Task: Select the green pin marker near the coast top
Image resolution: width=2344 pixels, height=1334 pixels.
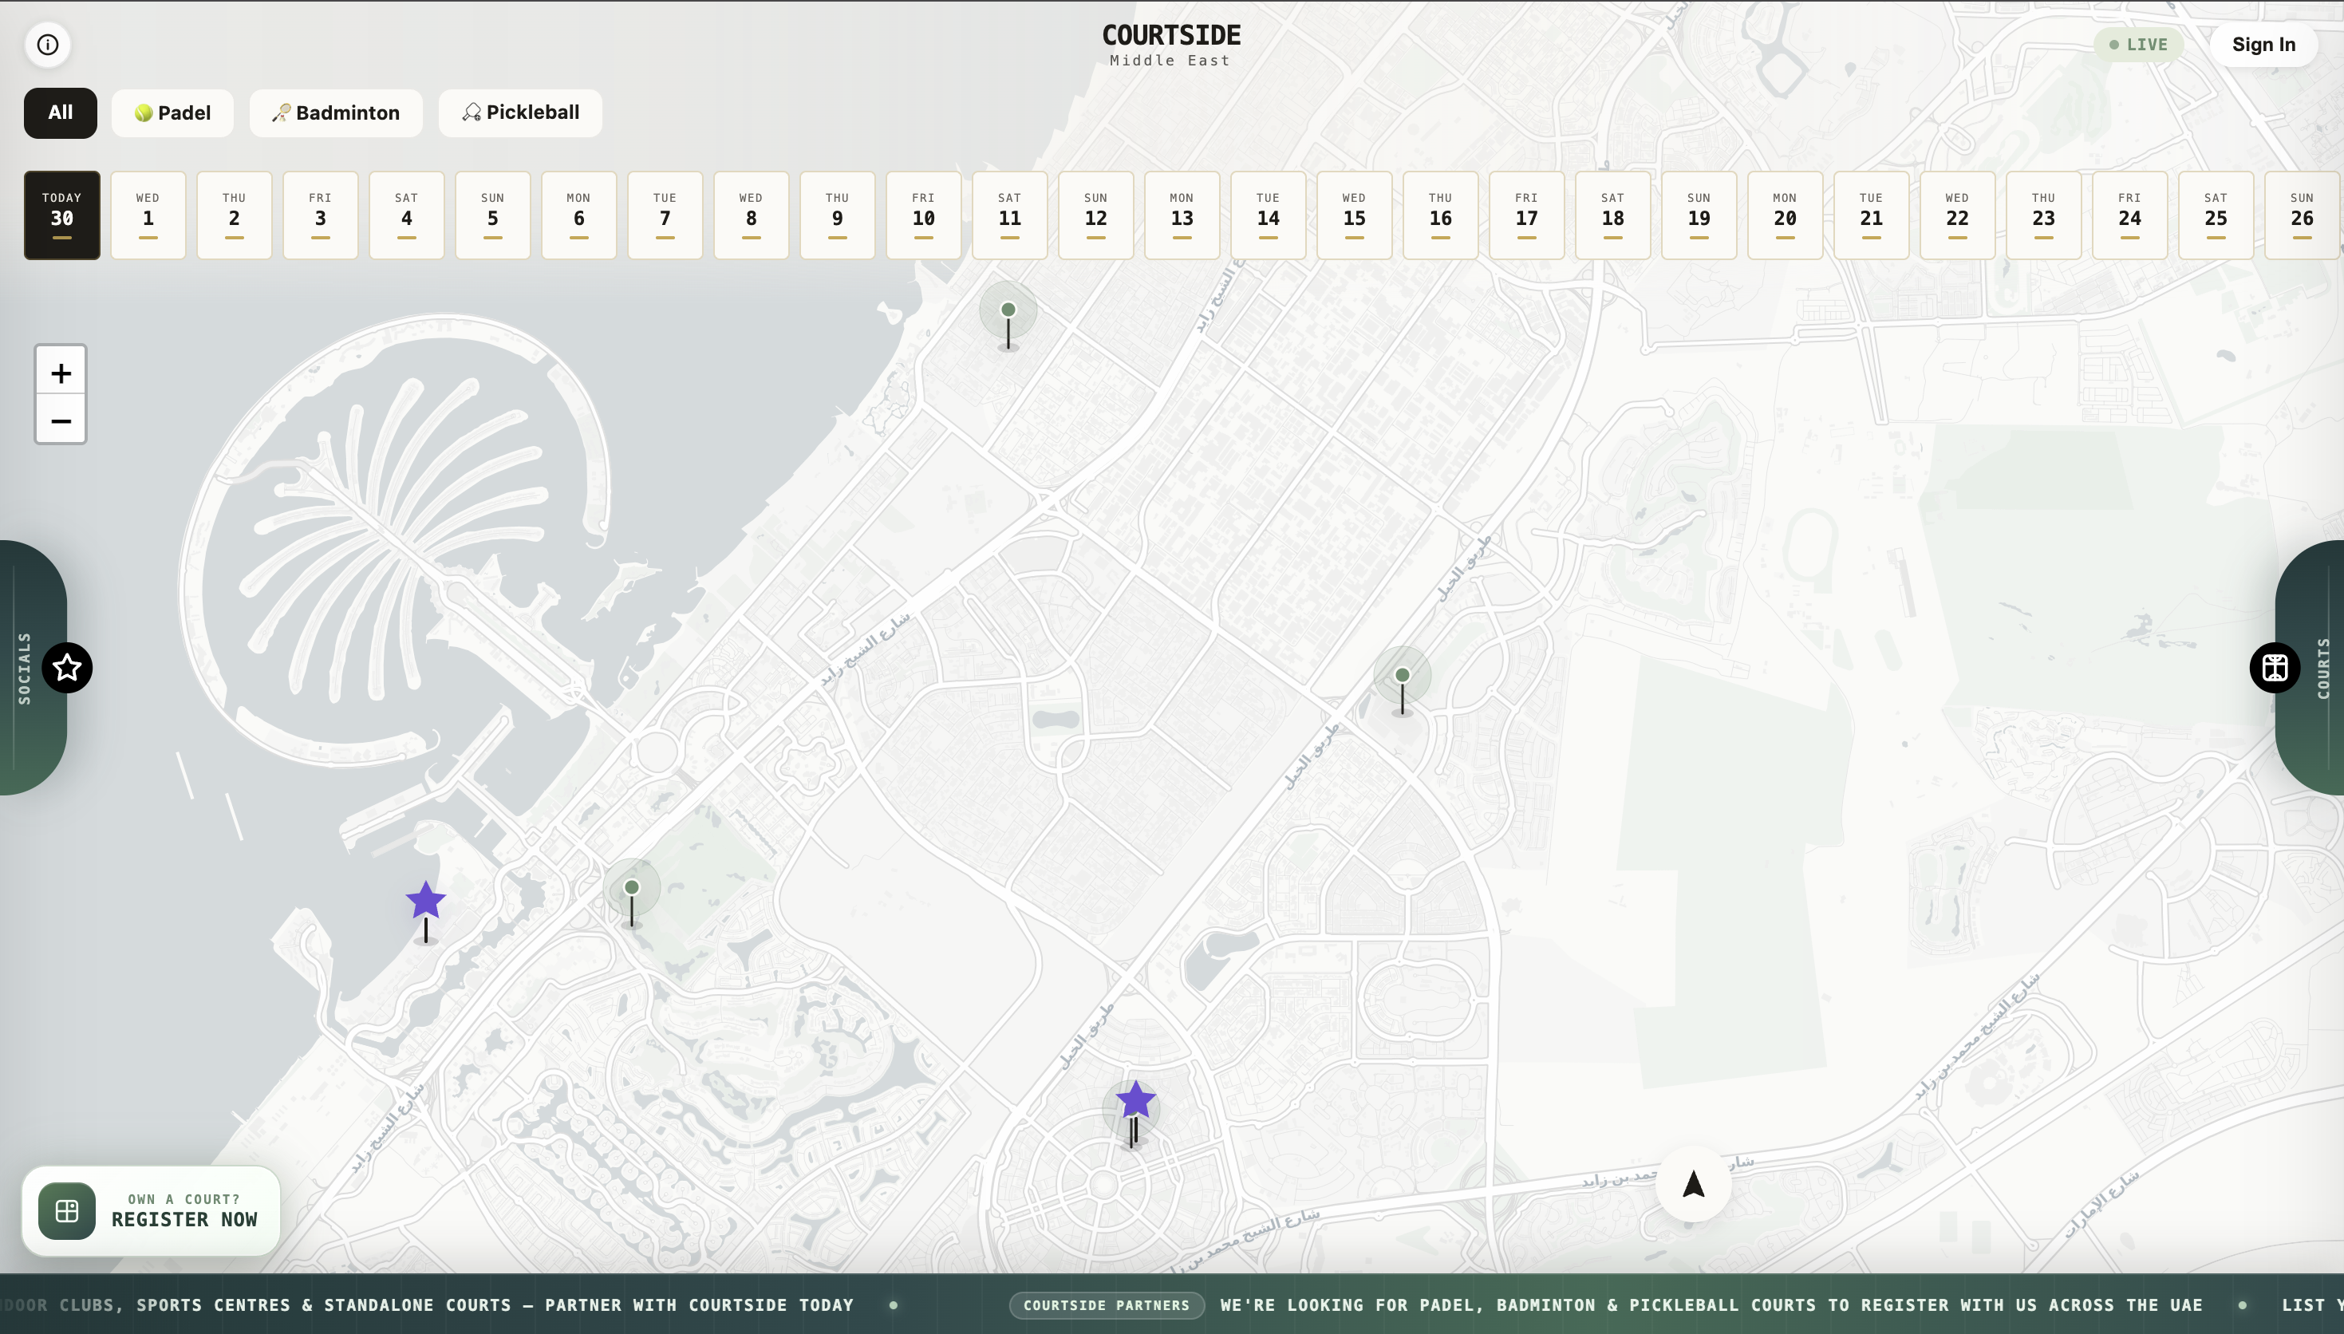Action: (1008, 310)
